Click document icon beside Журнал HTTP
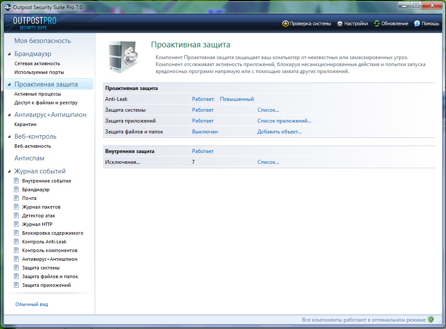 [17, 224]
